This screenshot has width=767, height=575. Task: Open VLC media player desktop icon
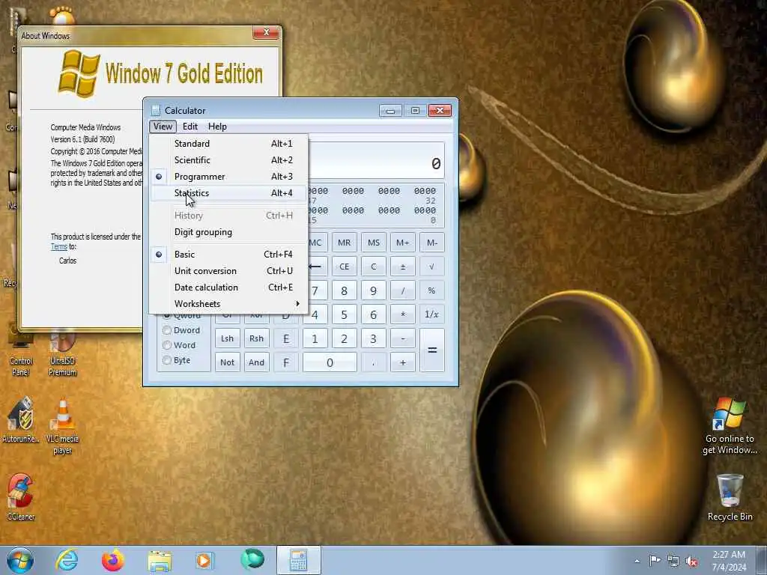coord(63,427)
